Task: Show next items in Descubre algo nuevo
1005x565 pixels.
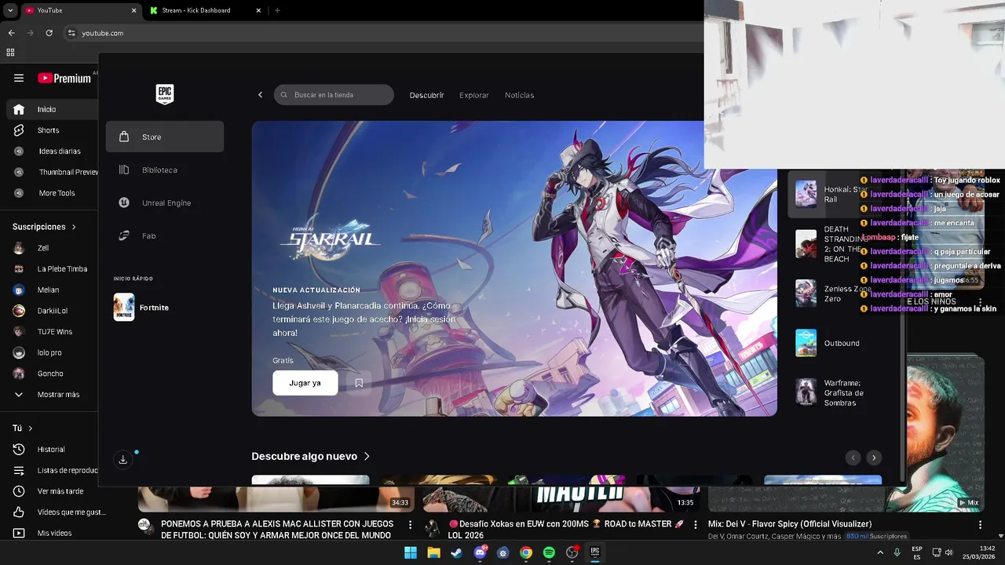Action: 874,457
